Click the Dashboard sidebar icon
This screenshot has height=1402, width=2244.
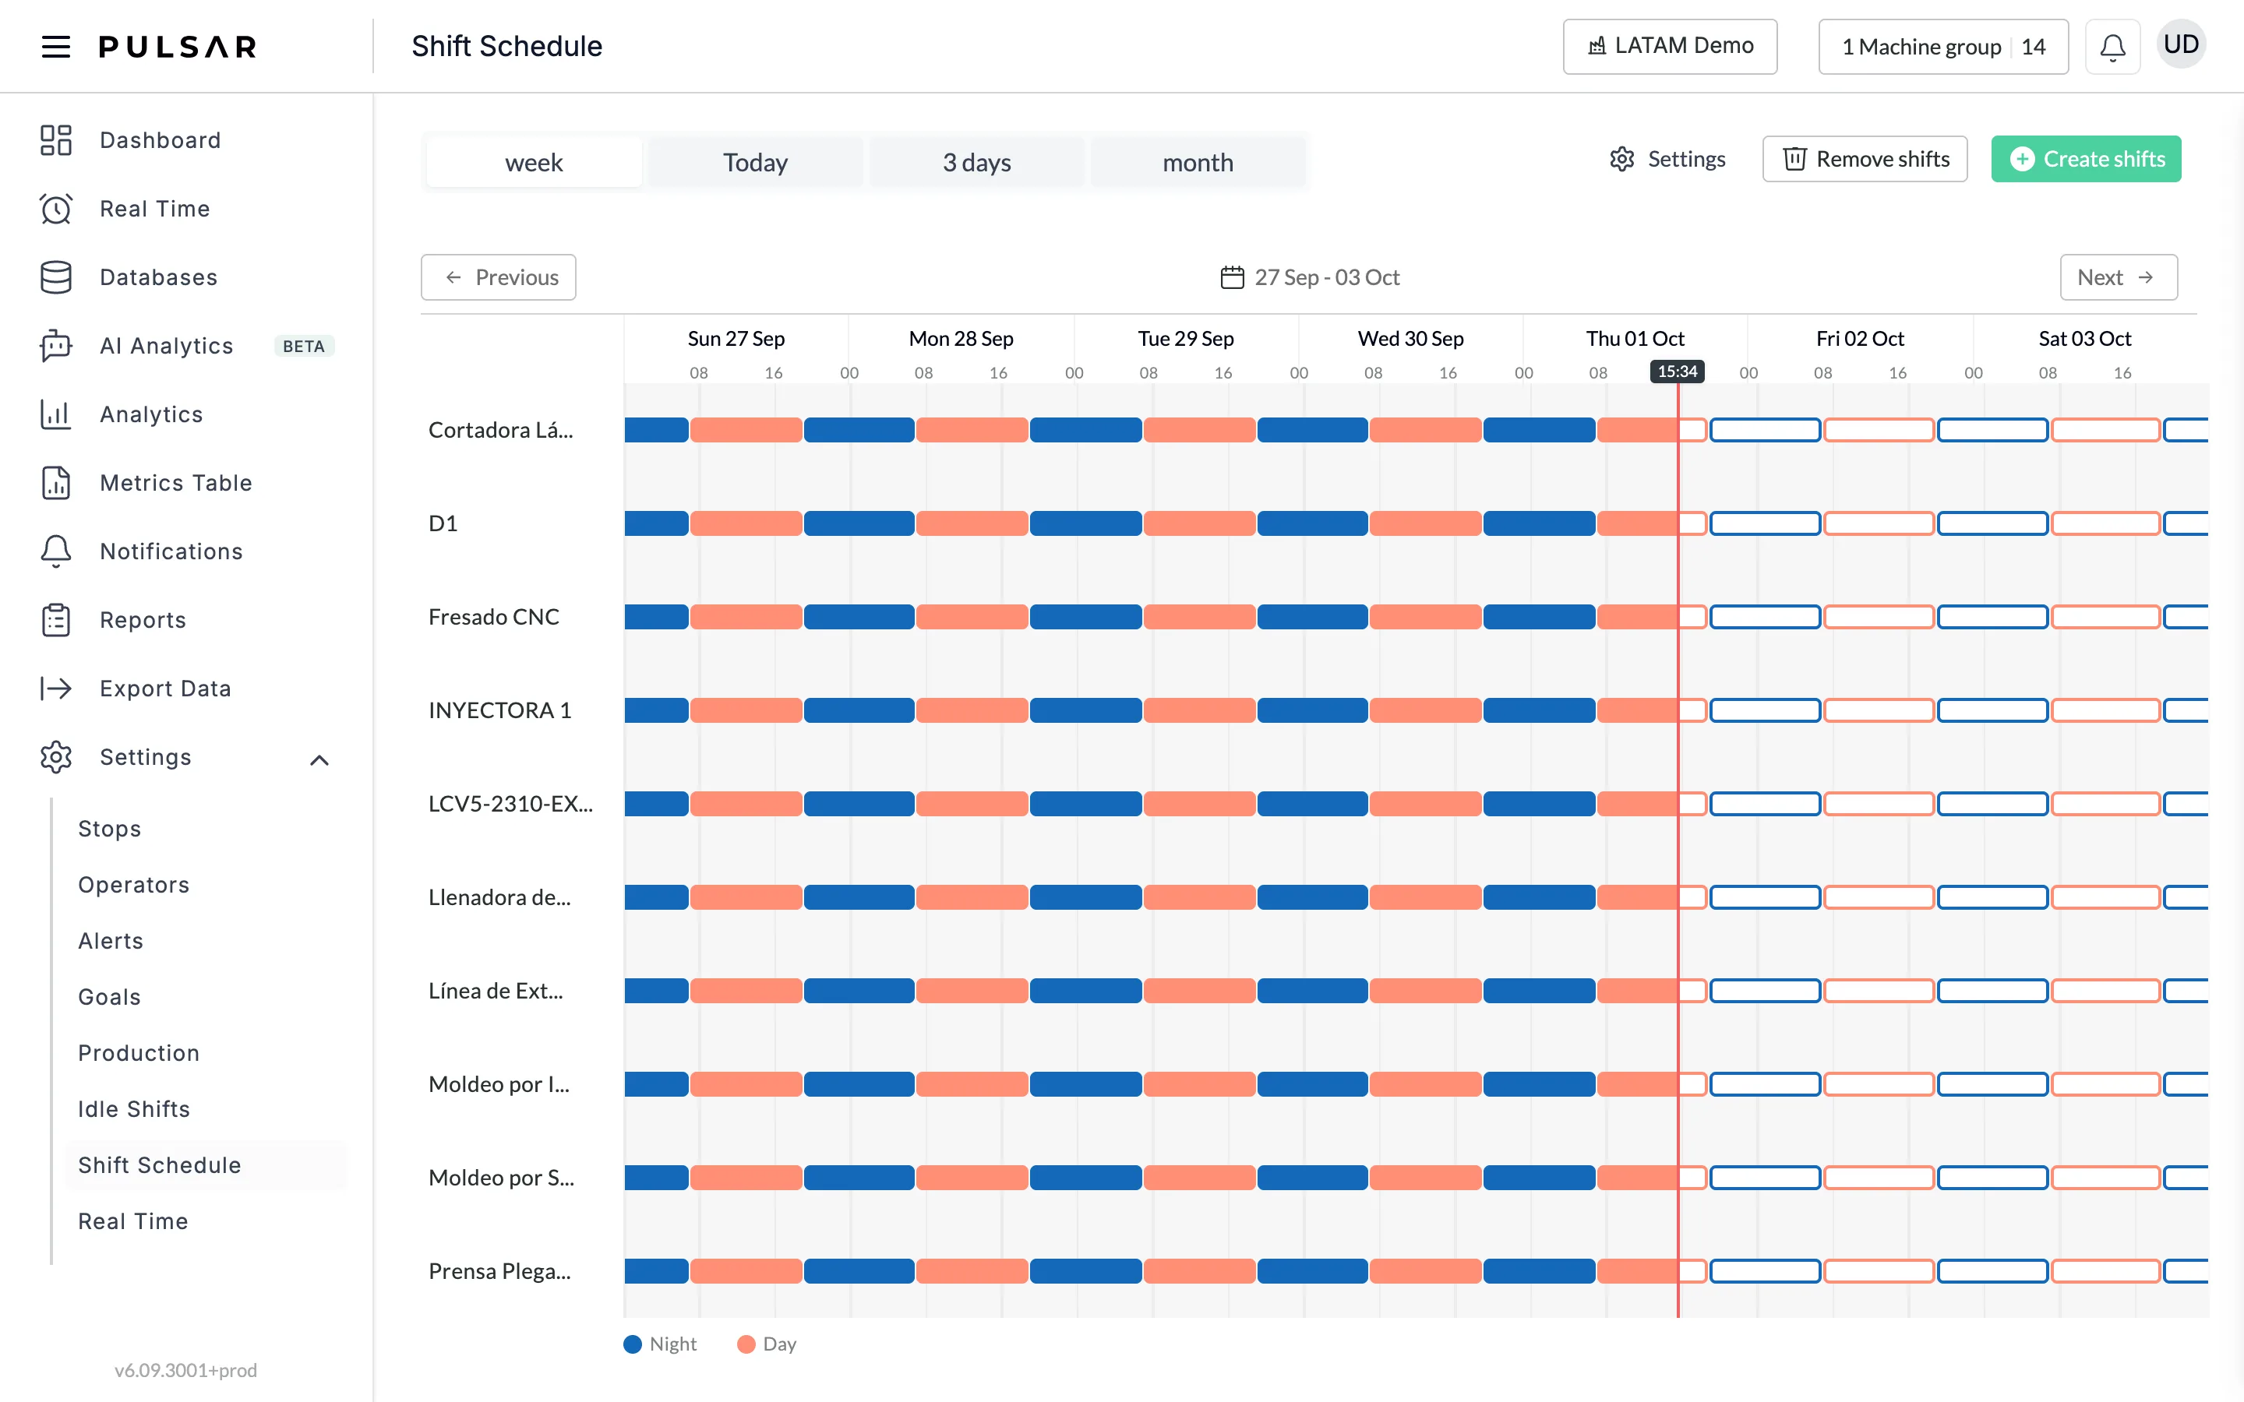[55, 140]
